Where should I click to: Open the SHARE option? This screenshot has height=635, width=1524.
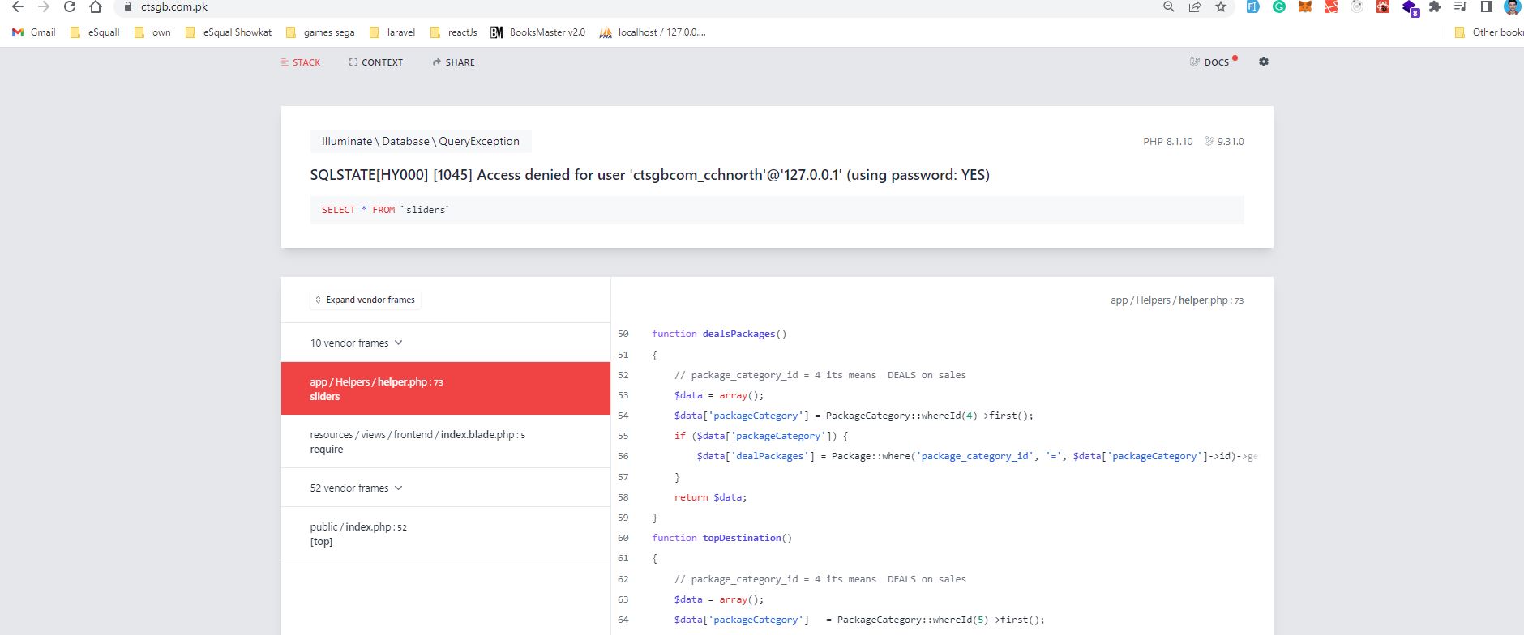click(454, 62)
